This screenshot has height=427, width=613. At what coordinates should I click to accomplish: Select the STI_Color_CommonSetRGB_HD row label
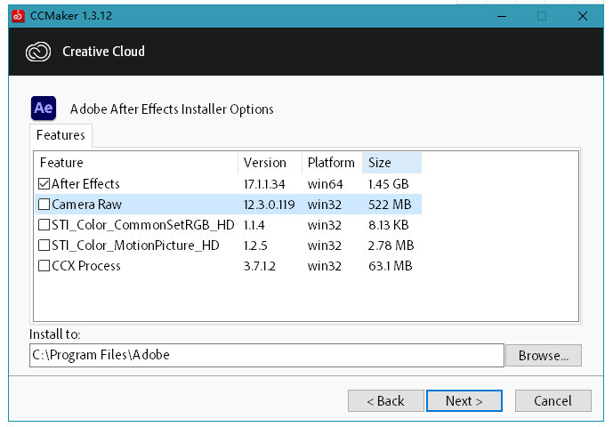point(143,225)
